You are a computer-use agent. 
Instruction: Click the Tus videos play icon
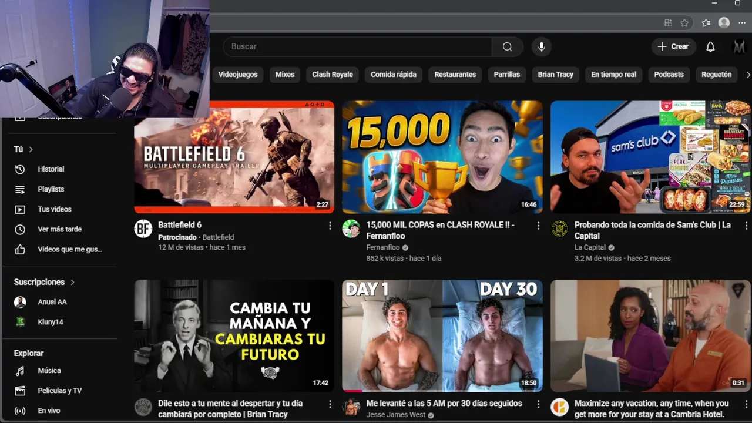coord(20,209)
